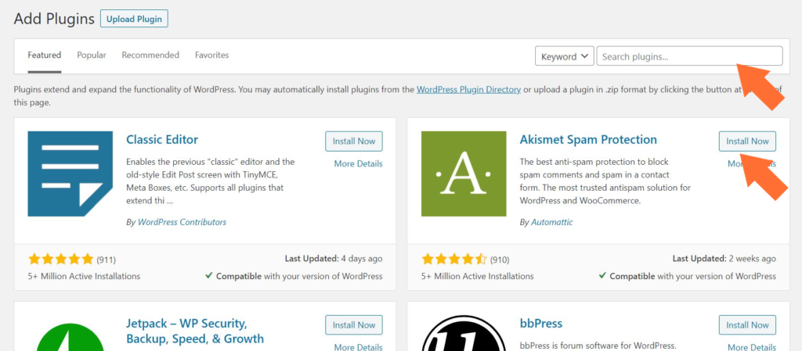Viewport: 802px width, 351px height.
Task: Click the Classic Editor title link
Action: click(x=161, y=139)
